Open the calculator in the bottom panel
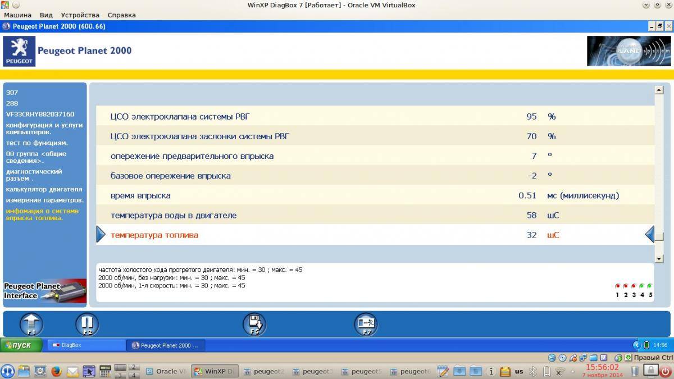Screen dimensions: 674x379 [104, 371]
